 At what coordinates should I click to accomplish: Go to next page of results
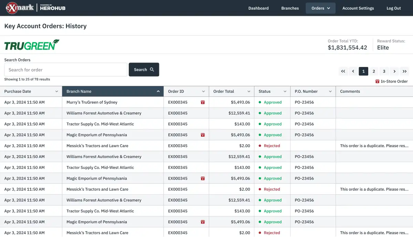(x=394, y=71)
